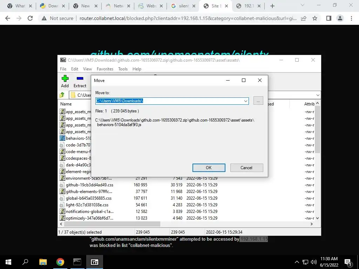Open the notification center icon
Viewport: 359px width, 269px height.
pos(348,262)
